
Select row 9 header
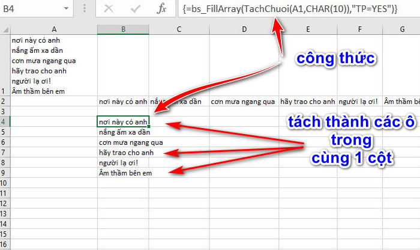coord(5,172)
